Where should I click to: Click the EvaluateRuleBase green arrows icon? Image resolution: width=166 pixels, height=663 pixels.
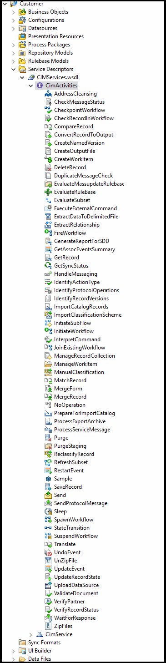(x=48, y=192)
